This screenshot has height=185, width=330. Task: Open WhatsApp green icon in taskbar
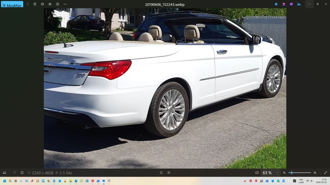point(81,181)
